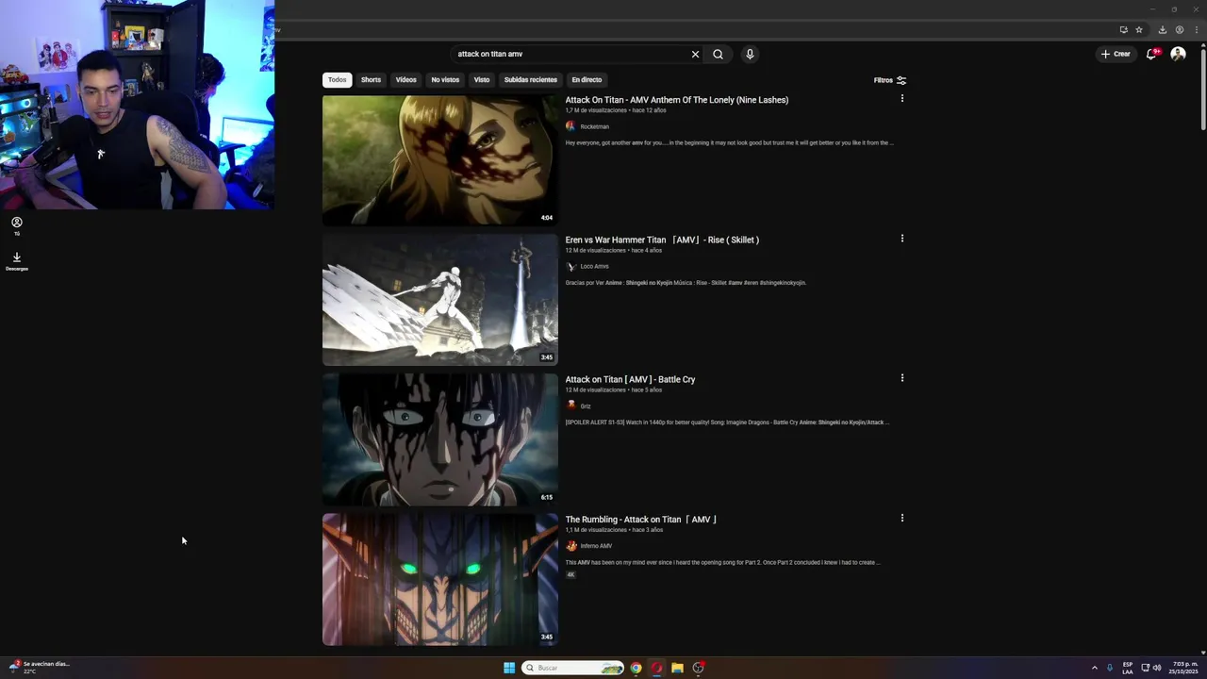This screenshot has width=1207, height=679.
Task: Open browser three-dot menu
Action: [1195, 29]
